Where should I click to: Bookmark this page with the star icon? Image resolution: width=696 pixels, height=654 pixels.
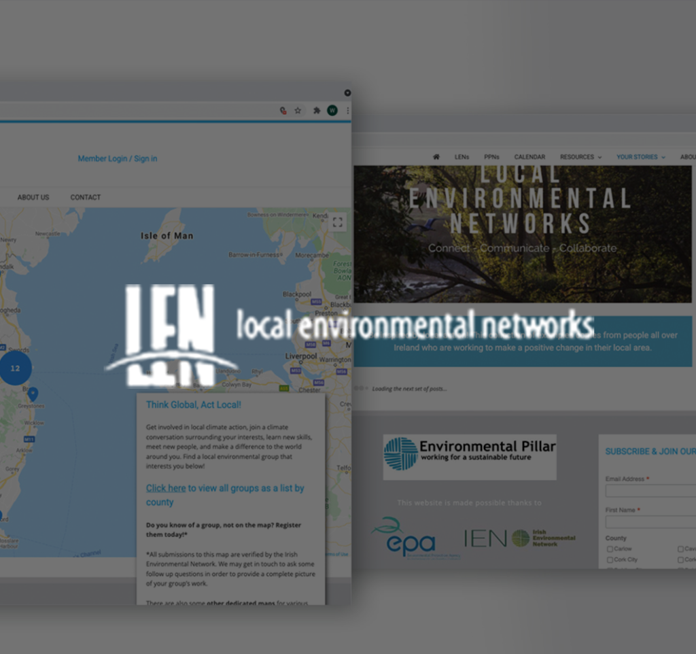pos(298,111)
